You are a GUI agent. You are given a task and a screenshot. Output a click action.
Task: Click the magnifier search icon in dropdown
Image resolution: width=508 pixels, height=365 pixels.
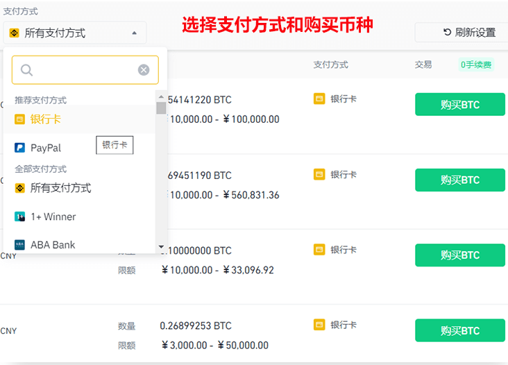[27, 70]
